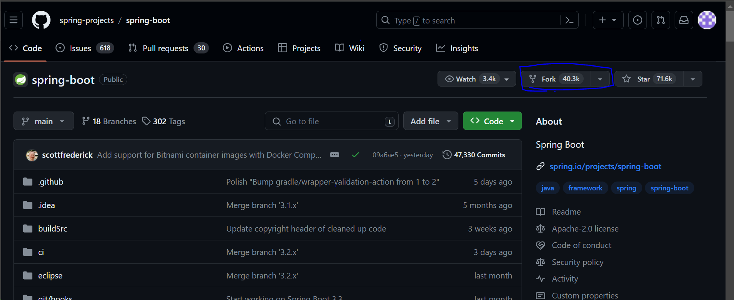Click the 18 Branches link
The width and height of the screenshot is (734, 300).
[109, 121]
